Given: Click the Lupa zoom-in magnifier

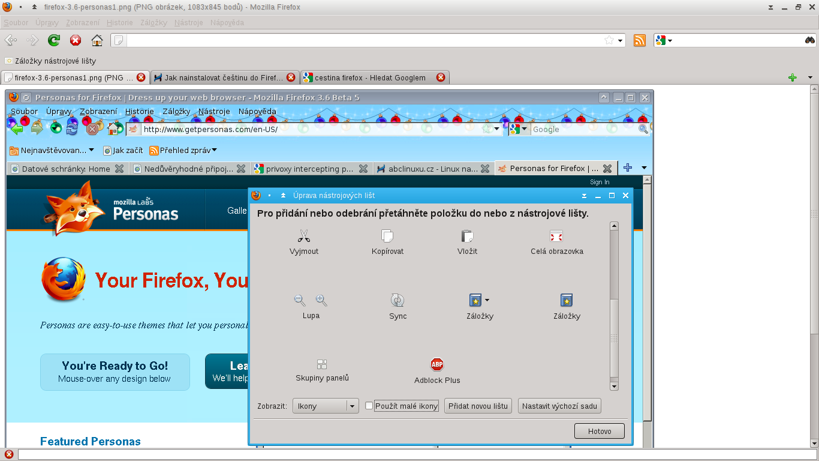Looking at the screenshot, I should point(321,300).
